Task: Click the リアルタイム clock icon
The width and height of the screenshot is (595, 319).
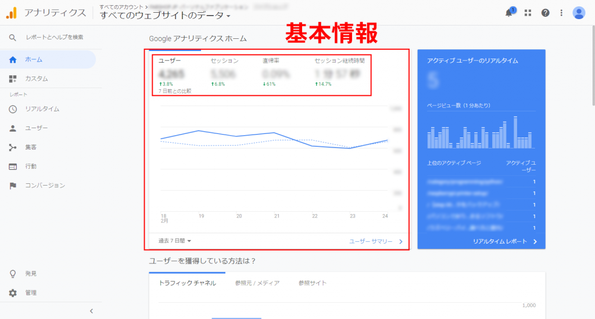Action: tap(13, 109)
